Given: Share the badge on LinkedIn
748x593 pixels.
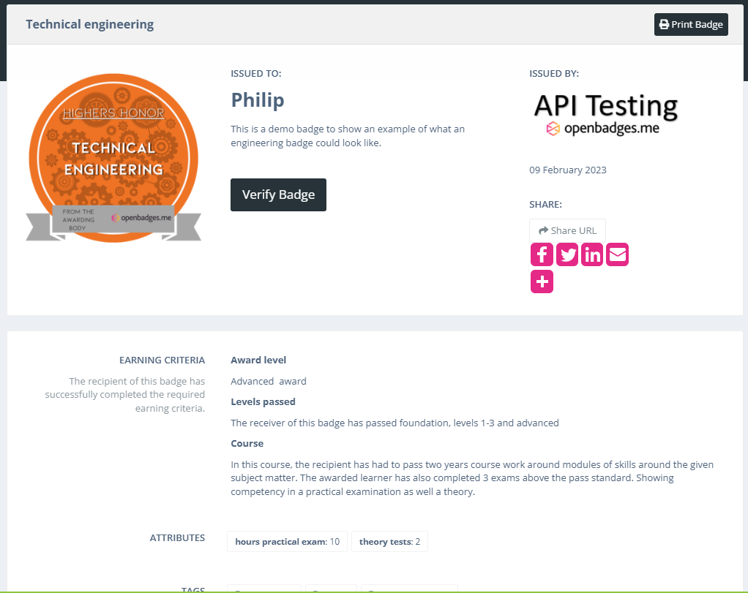Looking at the screenshot, I should 592,254.
